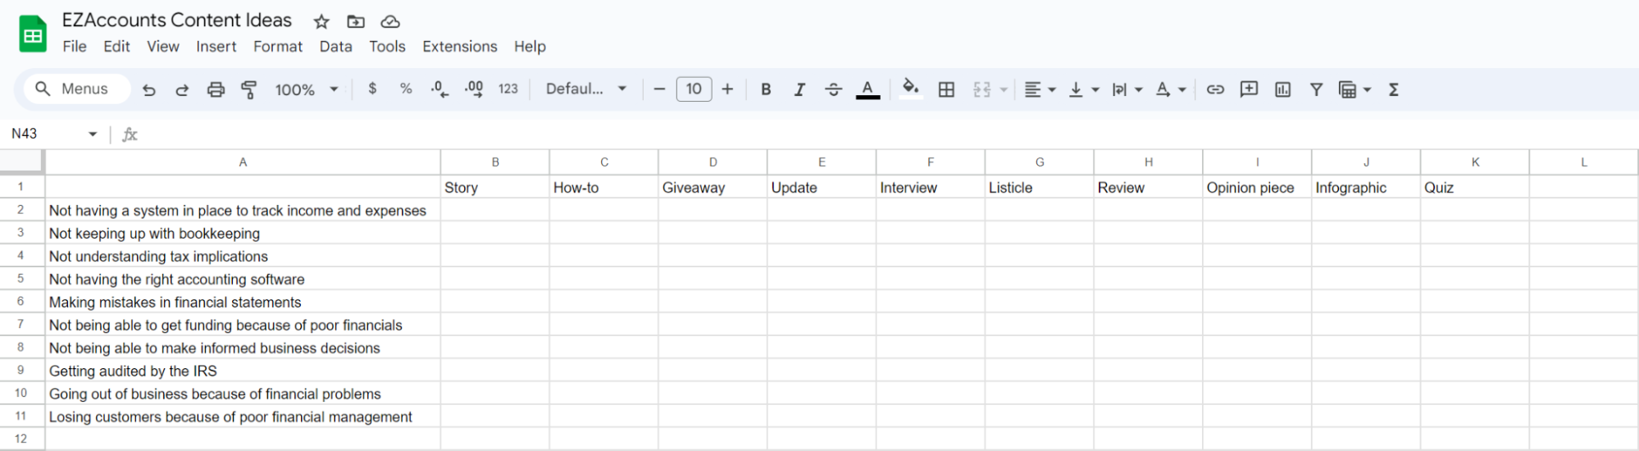Open the Data menu
This screenshot has height=451, width=1639.
pos(335,47)
